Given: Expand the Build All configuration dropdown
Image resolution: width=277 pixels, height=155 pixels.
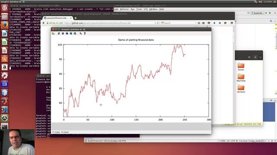Looking at the screenshot, I should [258, 13].
